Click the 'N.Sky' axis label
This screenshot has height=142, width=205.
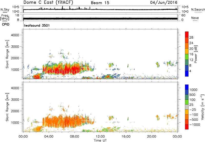[x=5, y=9]
